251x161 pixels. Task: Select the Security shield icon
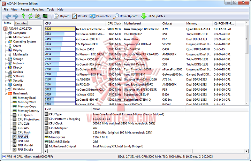point(10,80)
